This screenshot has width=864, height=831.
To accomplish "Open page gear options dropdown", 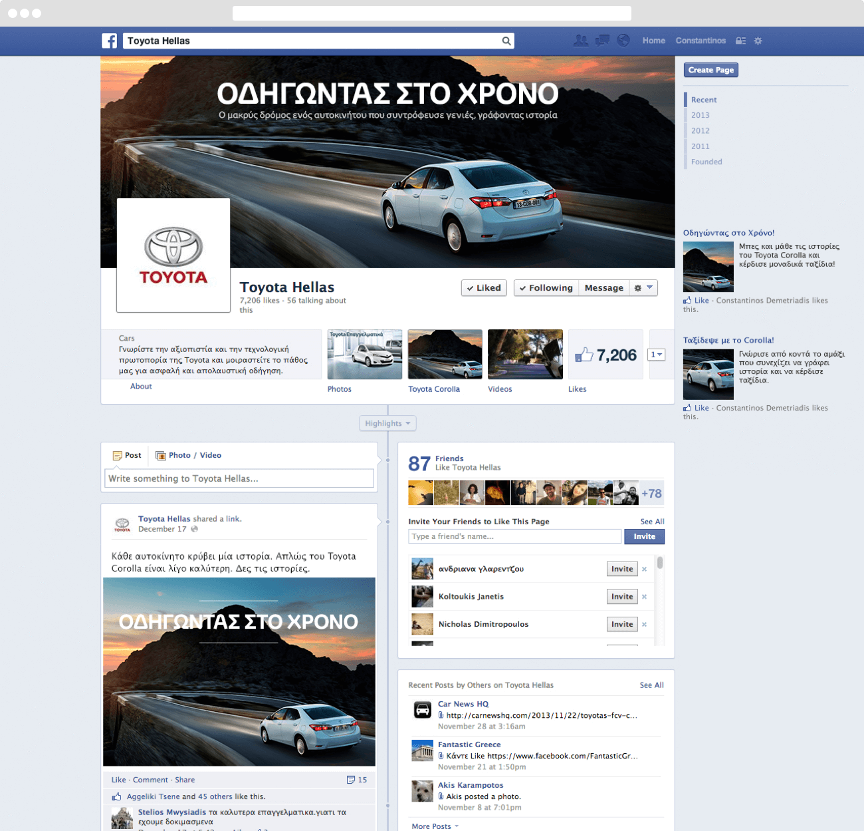I will click(643, 287).
